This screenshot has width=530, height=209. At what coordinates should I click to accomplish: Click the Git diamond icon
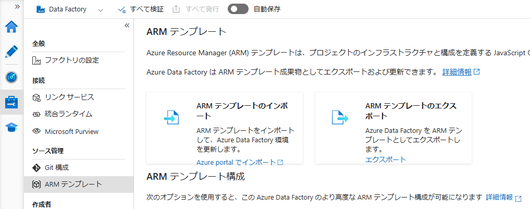click(36, 167)
